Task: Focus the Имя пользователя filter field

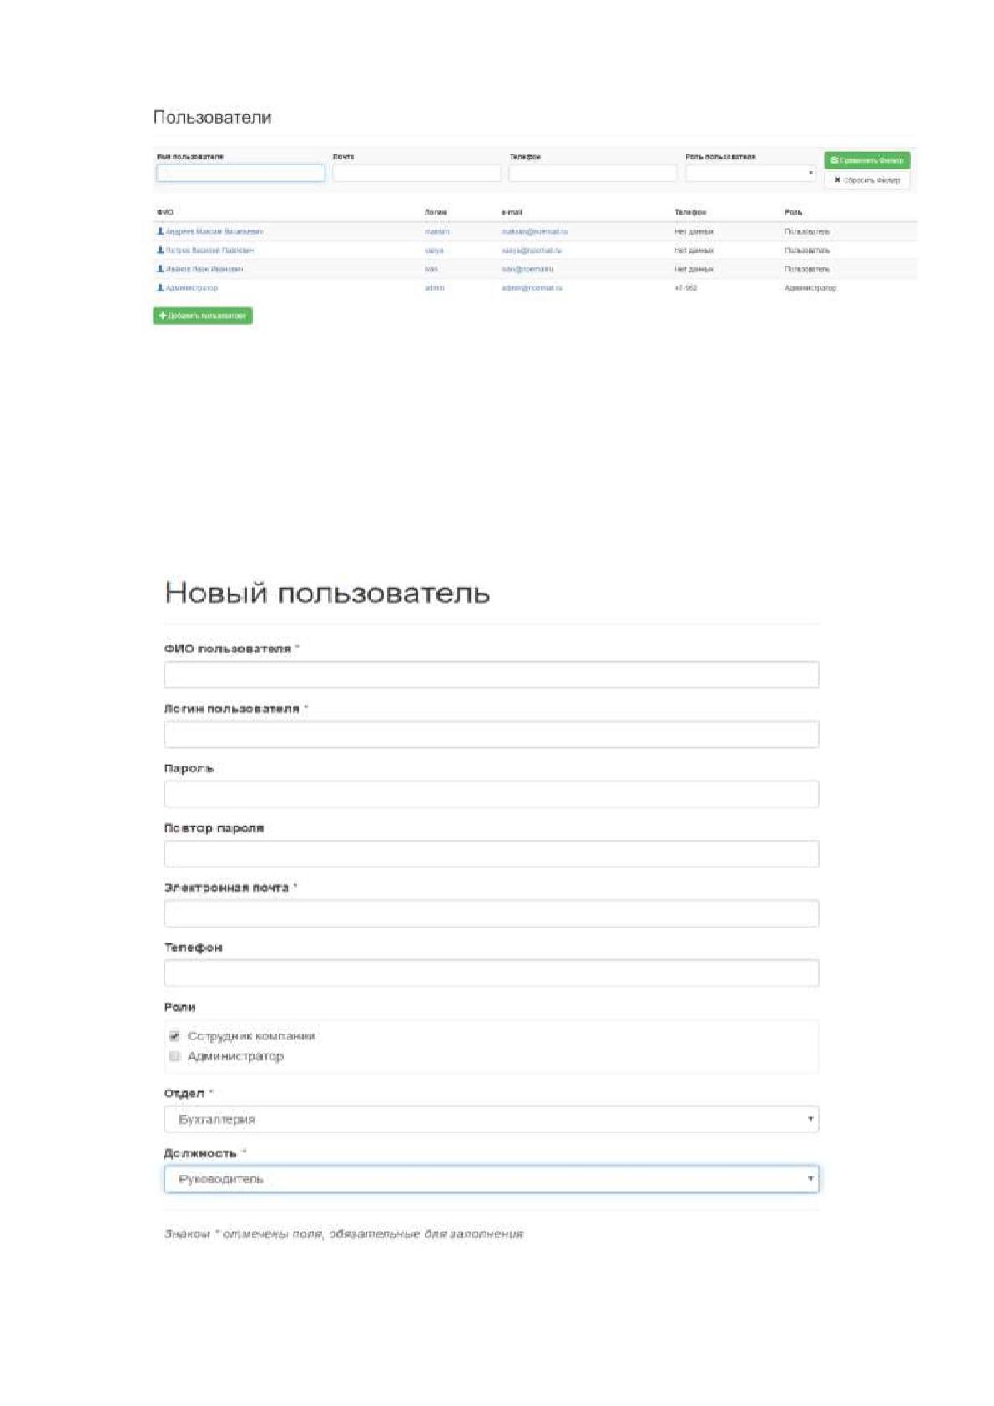Action: click(x=240, y=173)
